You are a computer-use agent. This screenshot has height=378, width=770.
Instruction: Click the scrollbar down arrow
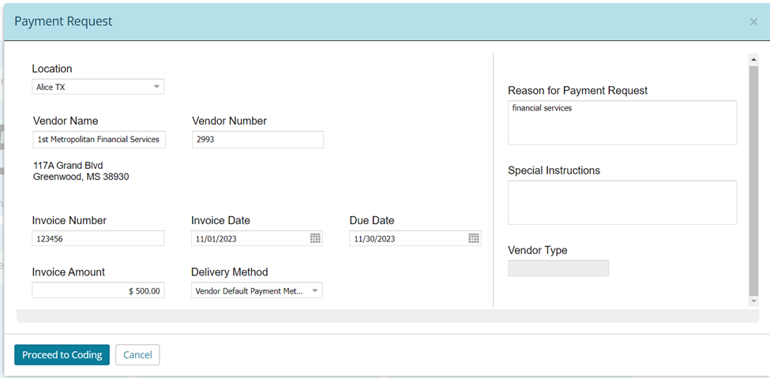753,301
